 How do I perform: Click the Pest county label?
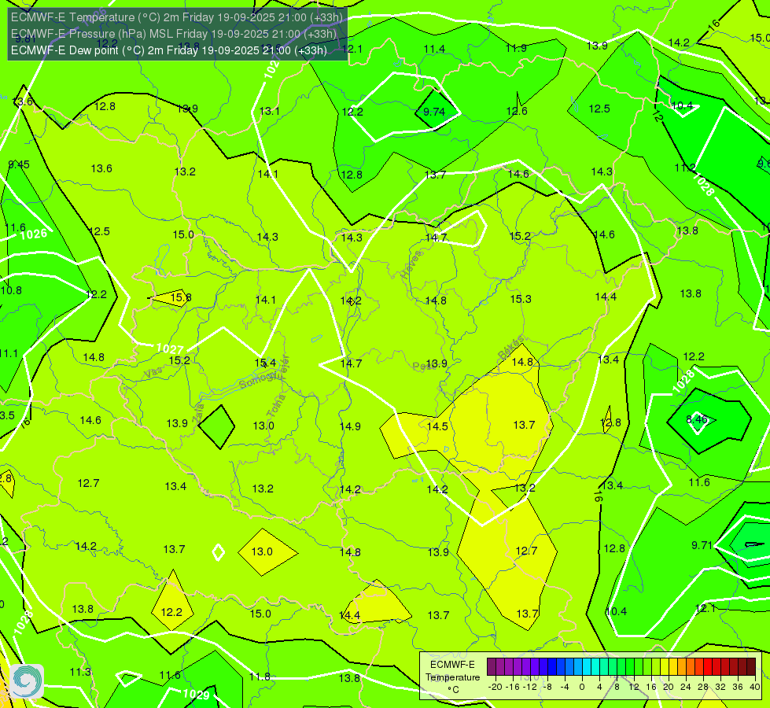[x=422, y=367]
